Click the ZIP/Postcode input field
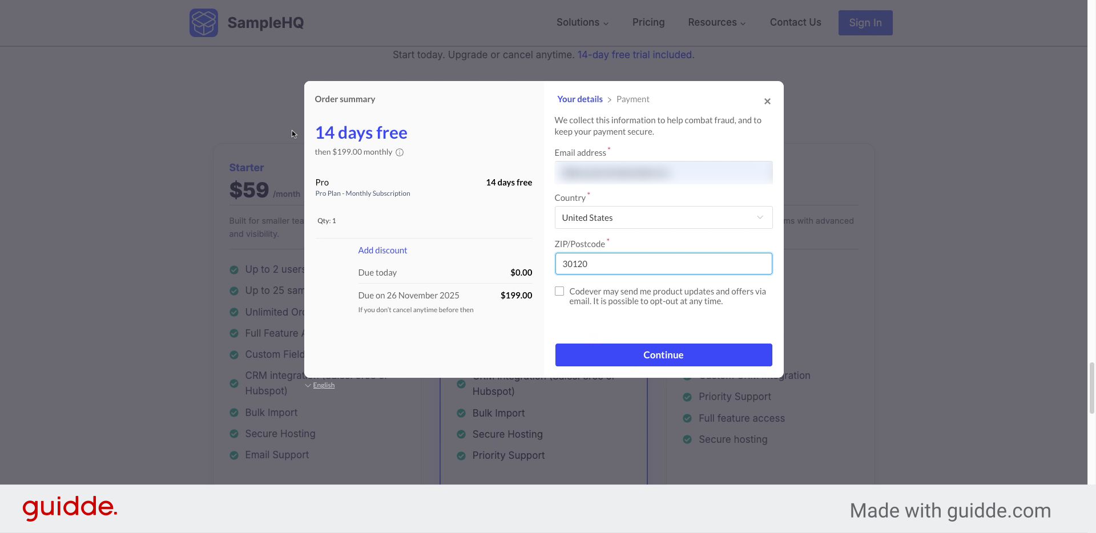Viewport: 1096px width, 533px height. tap(663, 264)
